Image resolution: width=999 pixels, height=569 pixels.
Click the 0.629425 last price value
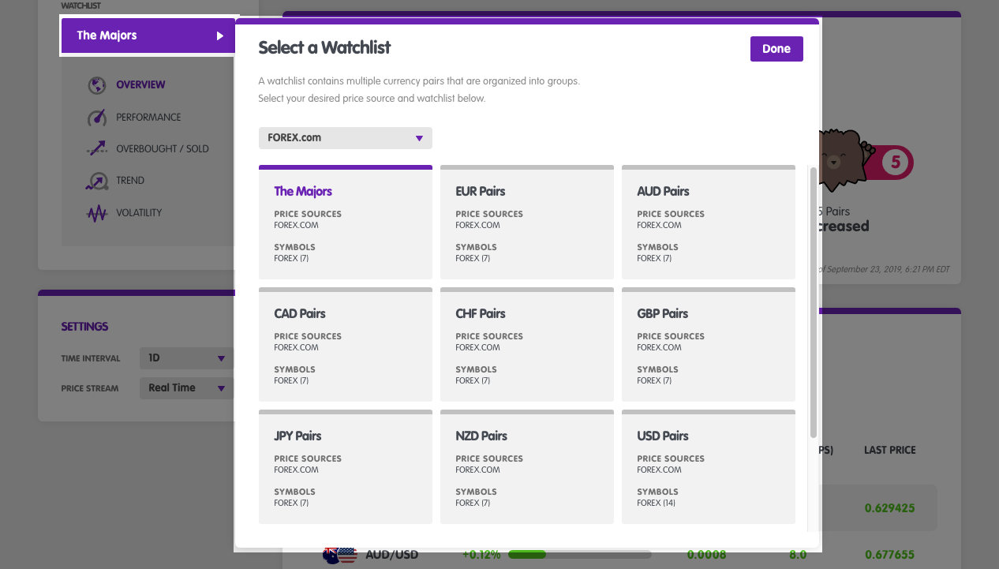tap(890, 508)
